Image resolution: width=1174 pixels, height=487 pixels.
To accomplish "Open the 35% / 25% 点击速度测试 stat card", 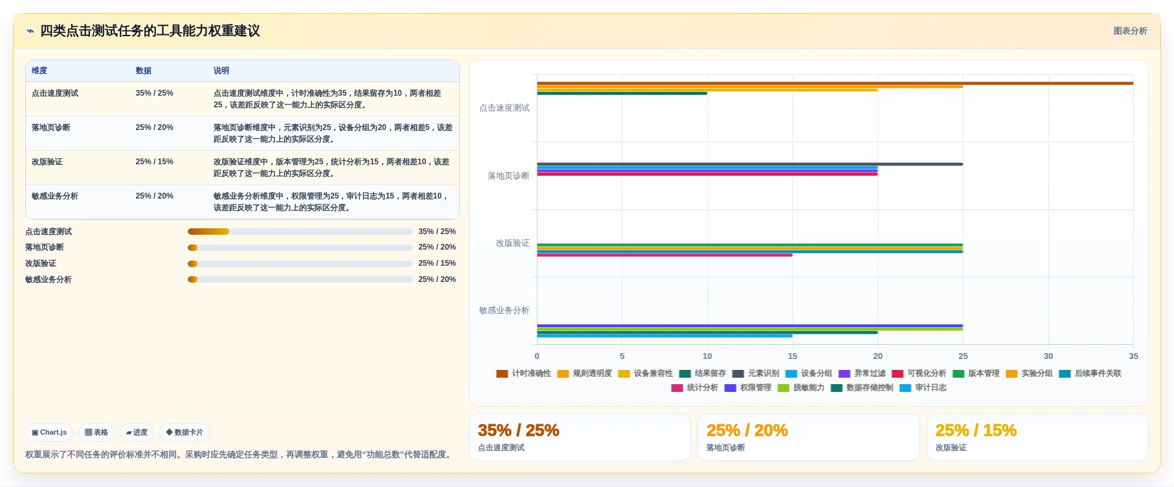I will pos(580,437).
